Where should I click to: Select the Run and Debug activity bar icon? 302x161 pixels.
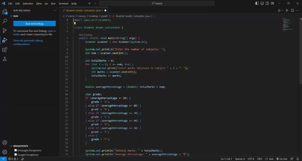[4, 40]
